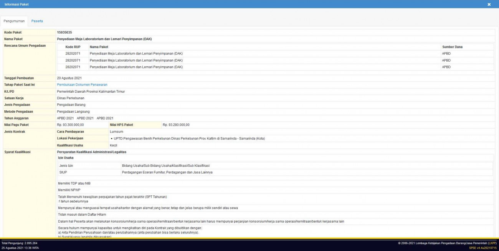The width and height of the screenshot is (499, 251).
Task: Click the Nilai HPS value Rp. 93.280.000,00
Action: point(176,125)
